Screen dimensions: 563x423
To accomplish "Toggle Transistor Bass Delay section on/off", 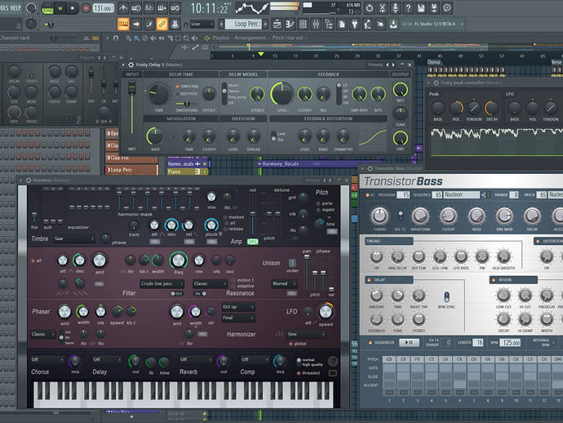I will click(369, 280).
